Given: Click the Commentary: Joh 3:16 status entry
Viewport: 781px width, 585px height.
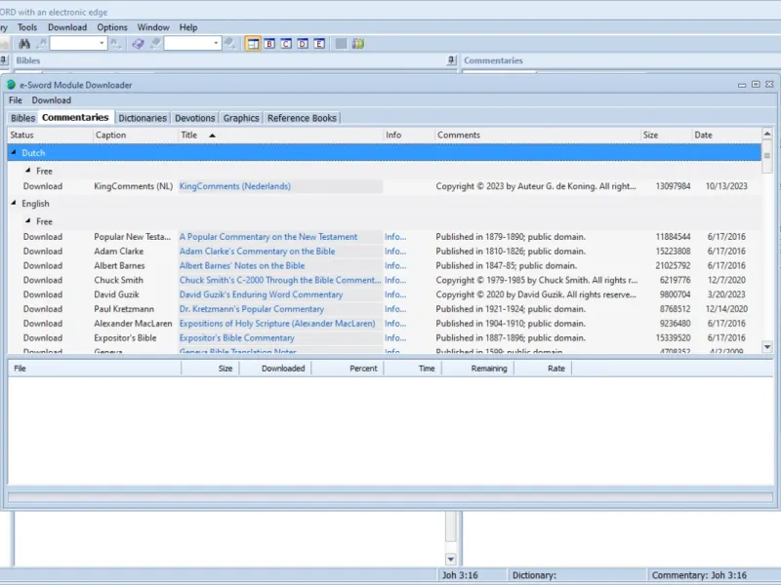Looking at the screenshot, I should pos(699,575).
